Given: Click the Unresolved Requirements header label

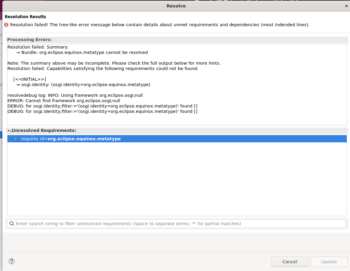Looking at the screenshot, I should click(44, 130).
